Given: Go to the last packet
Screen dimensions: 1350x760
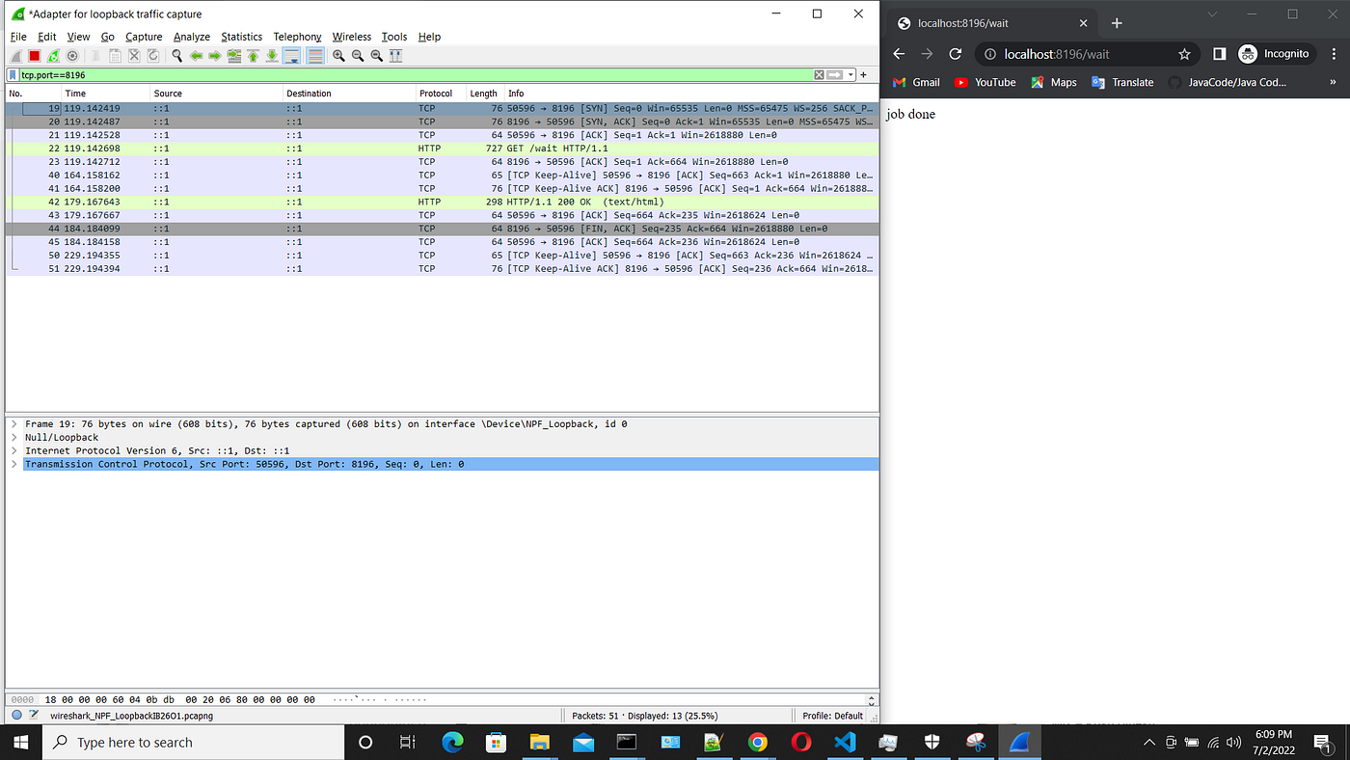Looking at the screenshot, I should point(271,56).
